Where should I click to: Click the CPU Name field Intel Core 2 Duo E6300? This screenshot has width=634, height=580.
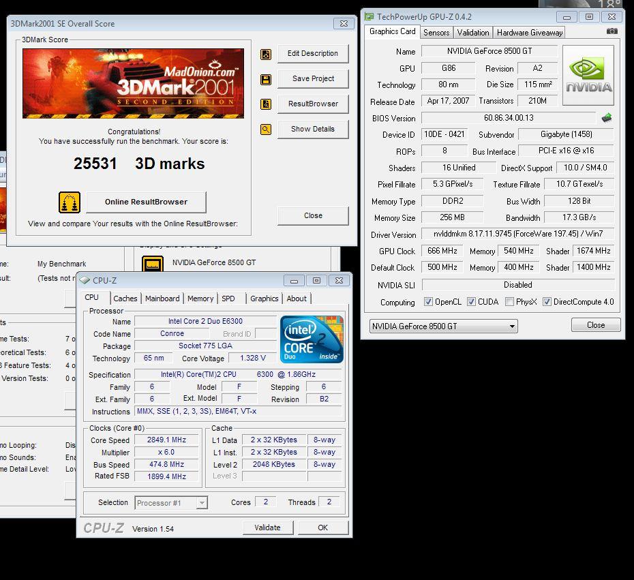205,321
